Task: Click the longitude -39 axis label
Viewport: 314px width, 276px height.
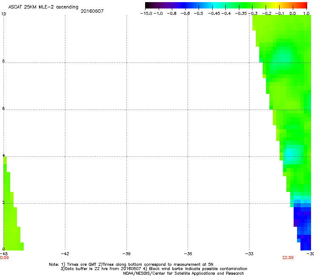Action: [x=126, y=254]
